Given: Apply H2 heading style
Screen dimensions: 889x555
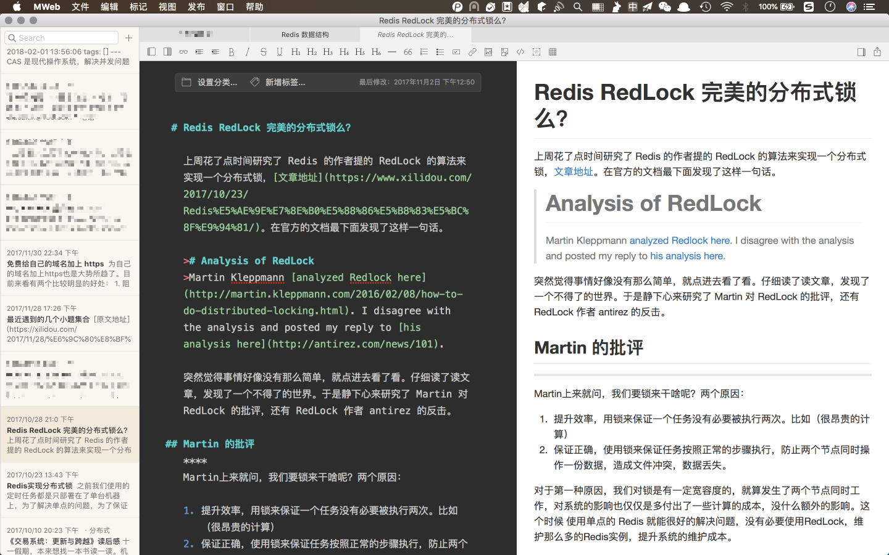Looking at the screenshot, I should (312, 52).
